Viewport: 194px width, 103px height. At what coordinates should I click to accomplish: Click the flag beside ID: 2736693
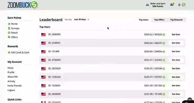pyautogui.click(x=43, y=60)
